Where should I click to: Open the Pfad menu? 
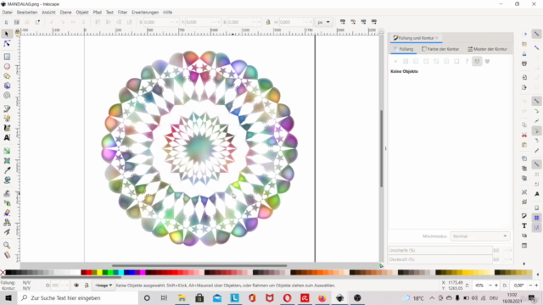pos(97,13)
